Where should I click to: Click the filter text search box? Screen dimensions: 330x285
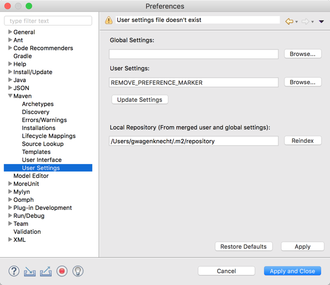48,21
